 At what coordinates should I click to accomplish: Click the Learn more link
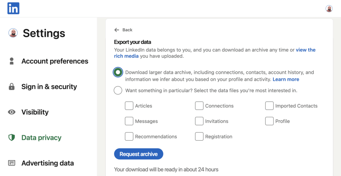(x=286, y=80)
